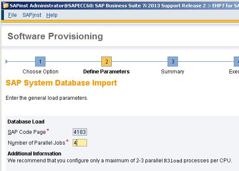Click the Define Parameters step label
Image resolution: width=239 pixels, height=171 pixels.
(x=107, y=72)
